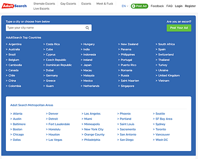Select Mexico country link

[x=88, y=81]
